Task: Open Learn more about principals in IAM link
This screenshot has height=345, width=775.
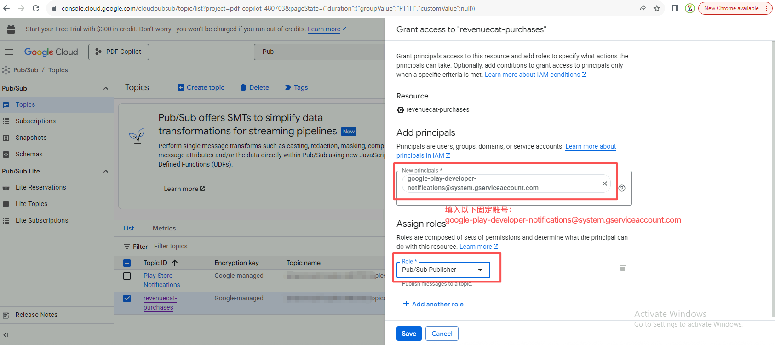Action: pos(506,151)
